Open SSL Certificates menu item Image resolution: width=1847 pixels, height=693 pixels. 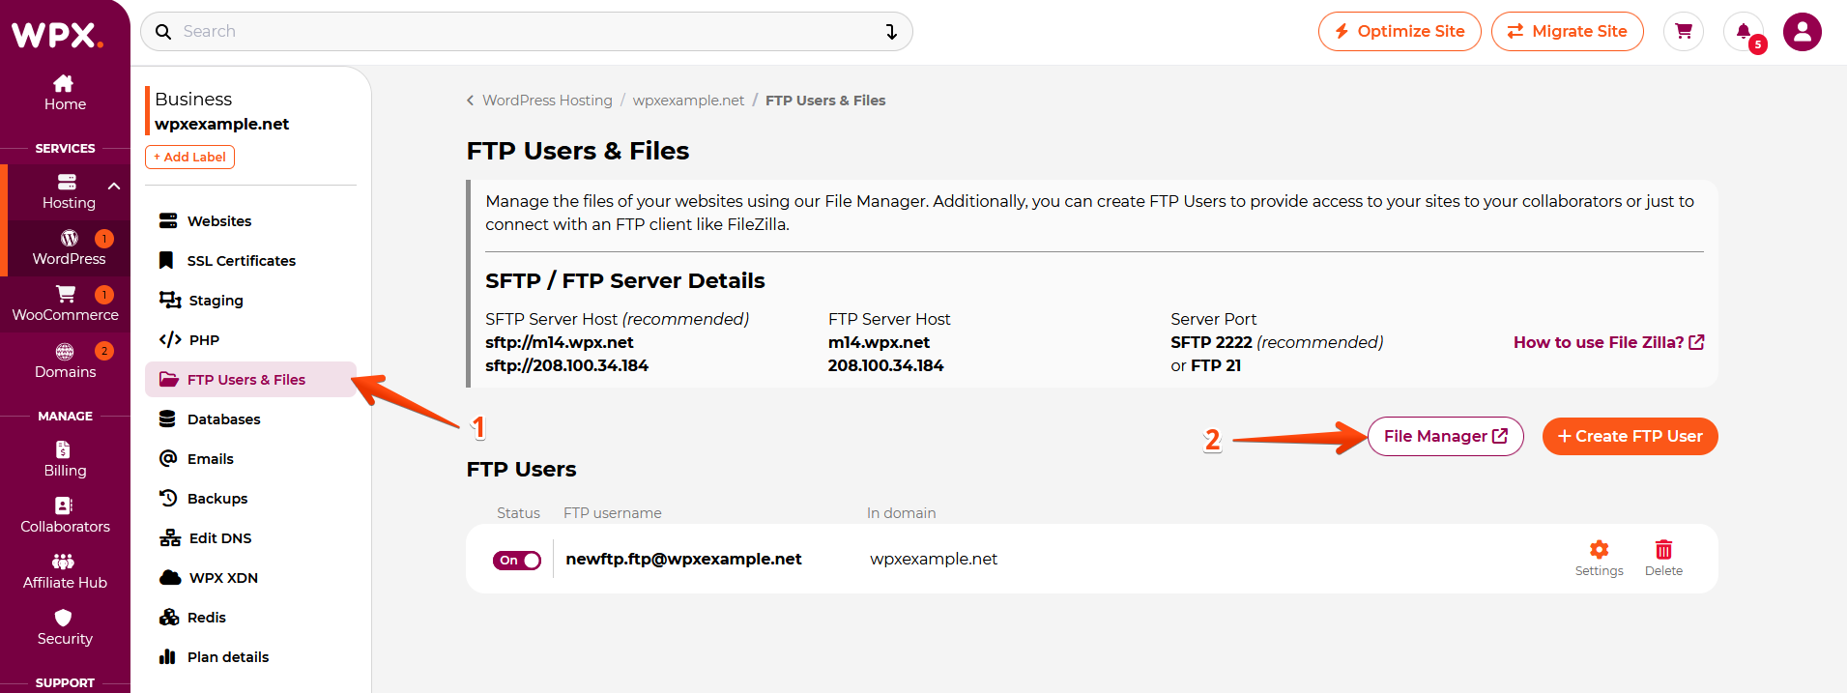click(x=250, y=261)
